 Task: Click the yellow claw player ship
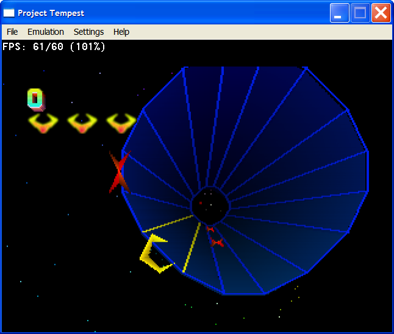(x=154, y=254)
